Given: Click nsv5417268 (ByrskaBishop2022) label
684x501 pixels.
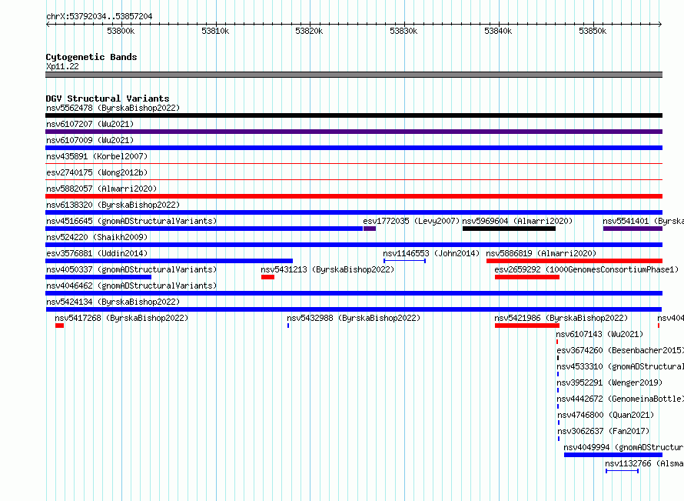Looking at the screenshot, I should [121, 318].
